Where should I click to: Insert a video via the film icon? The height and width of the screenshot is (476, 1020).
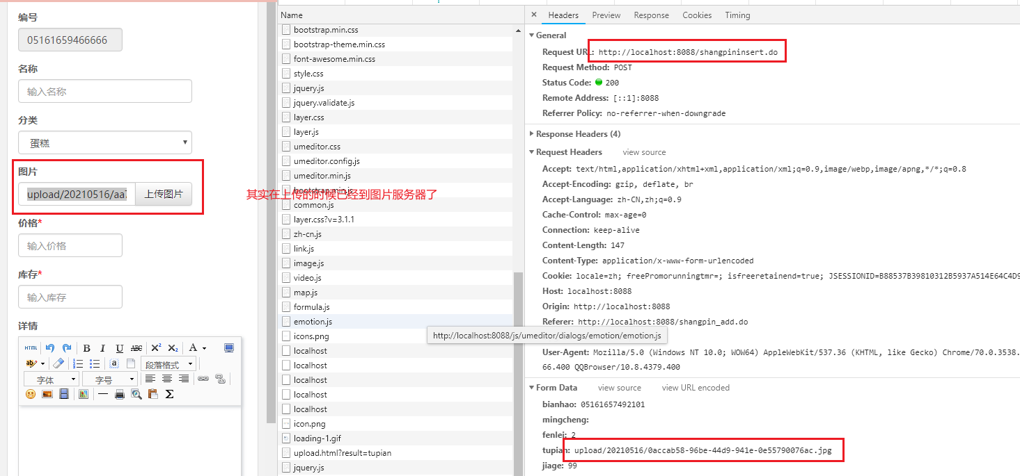click(64, 394)
